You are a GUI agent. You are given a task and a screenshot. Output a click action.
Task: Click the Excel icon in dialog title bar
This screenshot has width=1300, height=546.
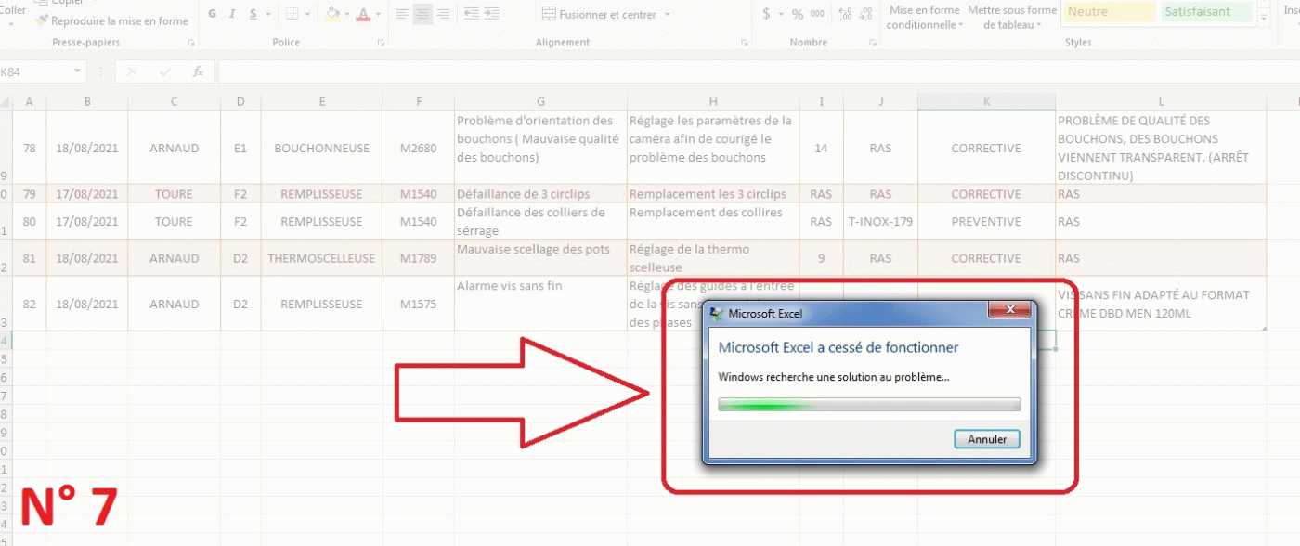(x=716, y=314)
